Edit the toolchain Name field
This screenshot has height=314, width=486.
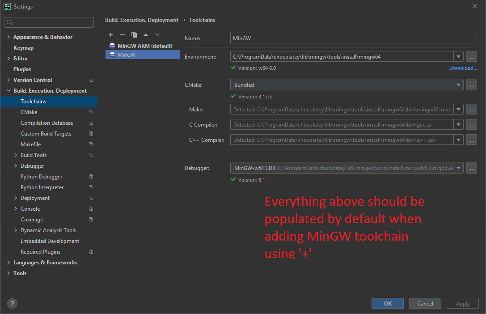point(353,38)
